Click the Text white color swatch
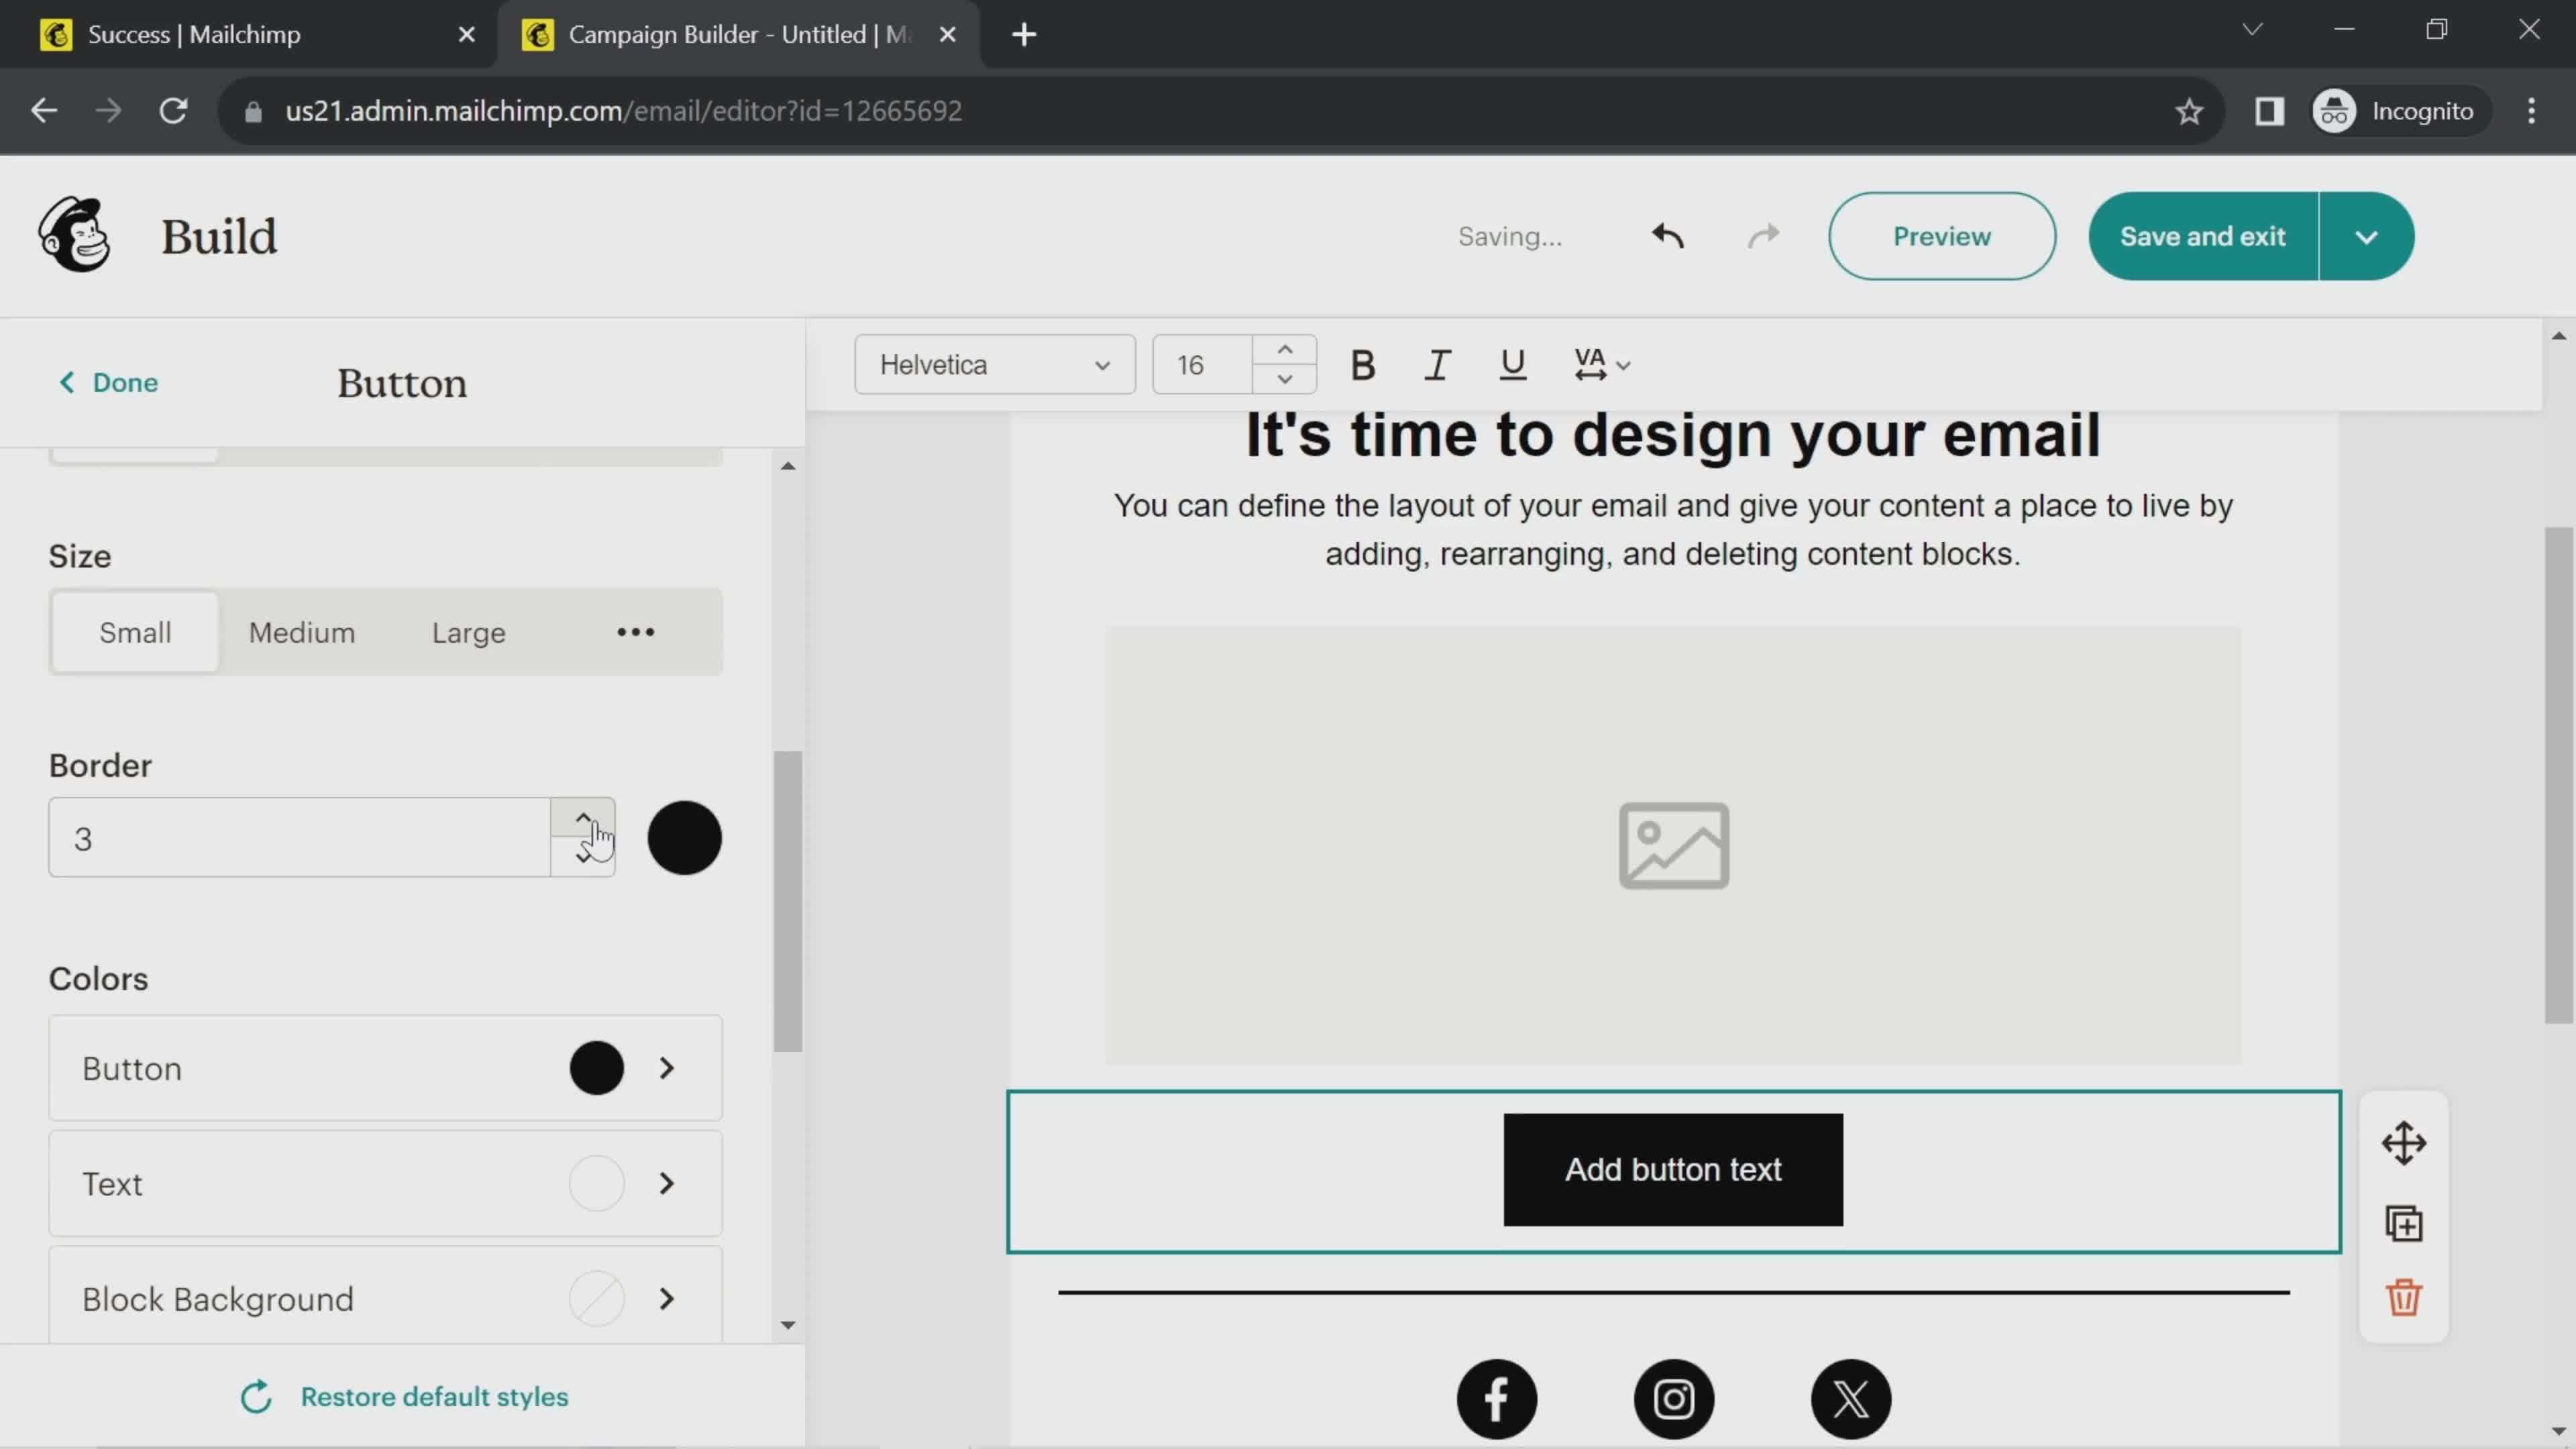 point(596,1183)
